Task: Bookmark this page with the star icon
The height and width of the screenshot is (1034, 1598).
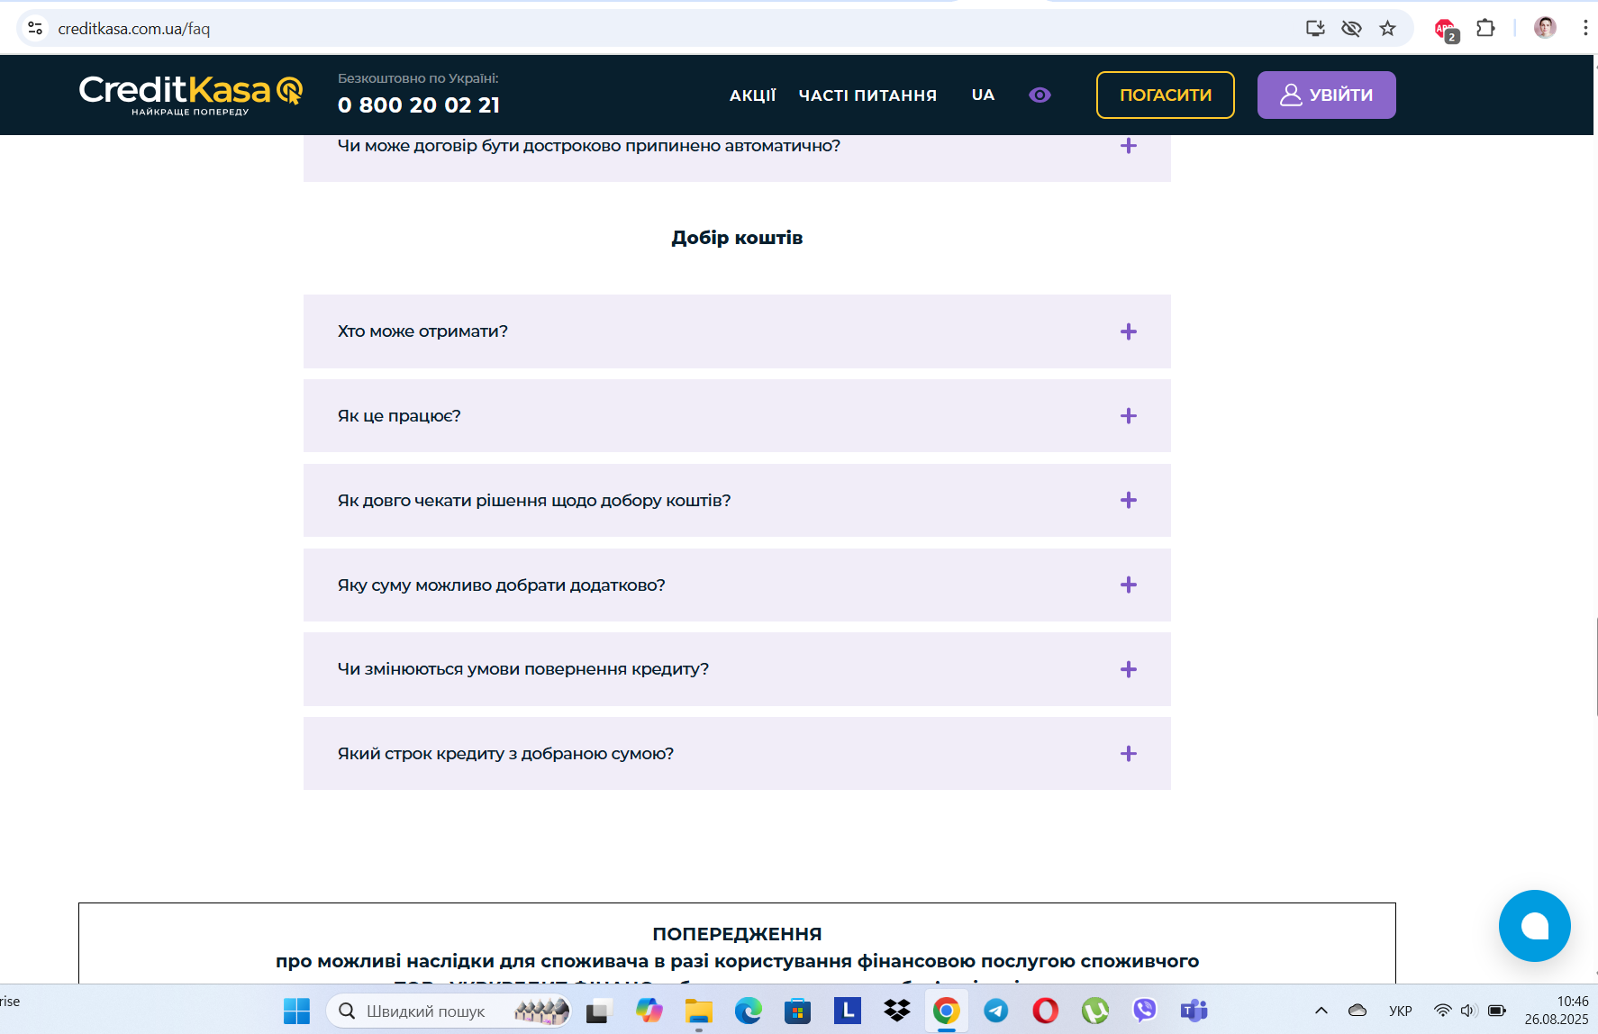Action: click(1387, 28)
